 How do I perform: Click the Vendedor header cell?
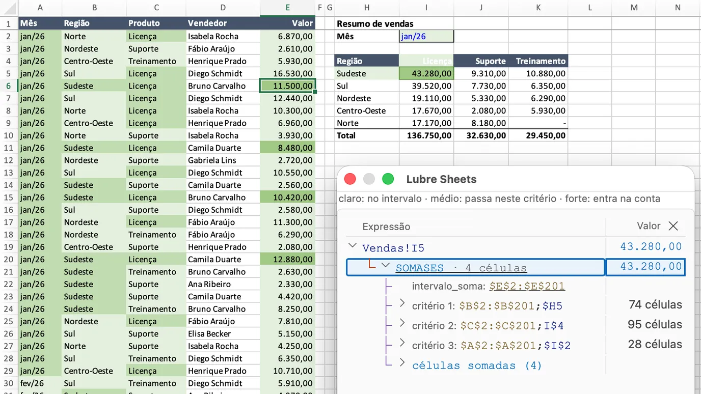tap(223, 23)
